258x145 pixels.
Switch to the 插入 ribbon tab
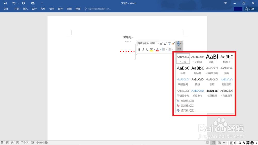click(x=25, y=9)
